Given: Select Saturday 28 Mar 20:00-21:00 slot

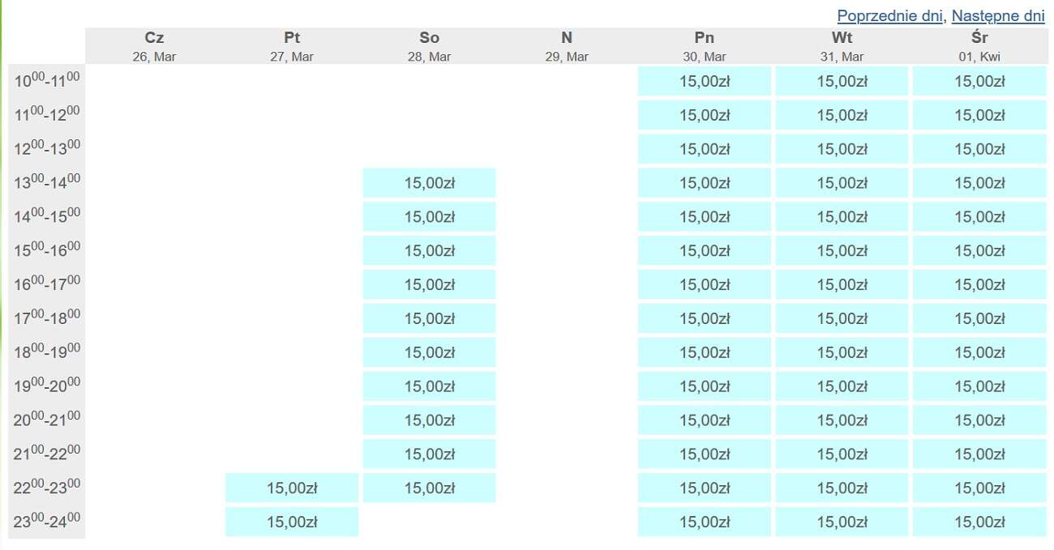Looking at the screenshot, I should (x=430, y=420).
